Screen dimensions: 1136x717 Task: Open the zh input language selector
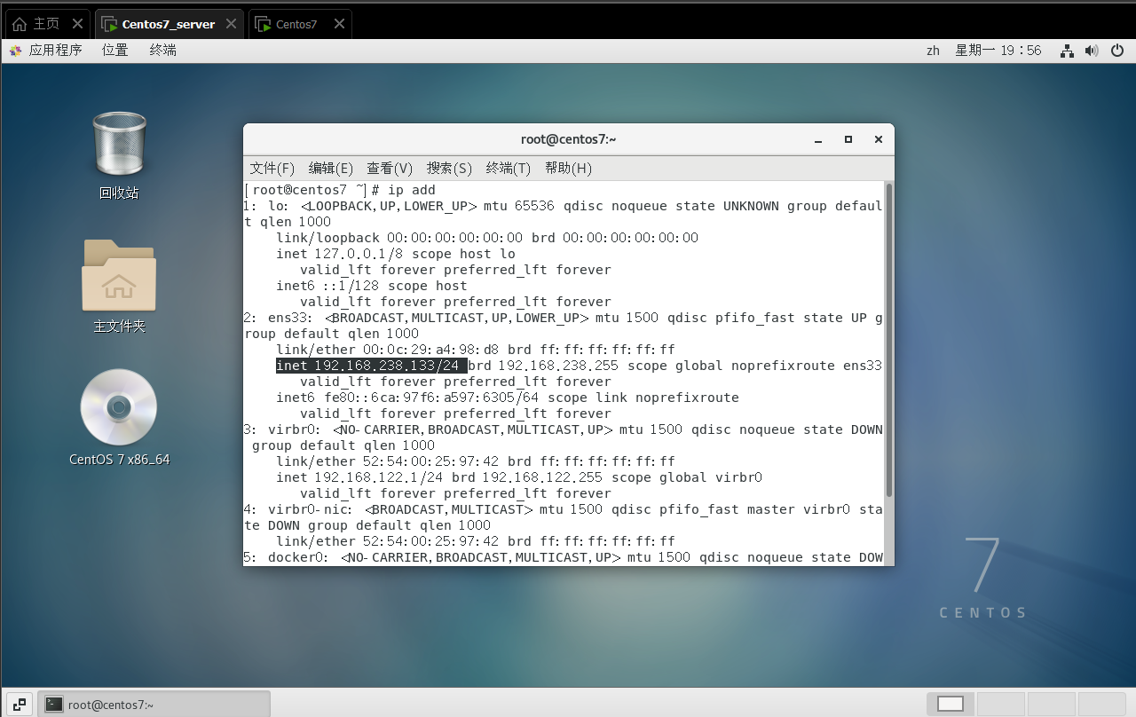[x=933, y=51]
